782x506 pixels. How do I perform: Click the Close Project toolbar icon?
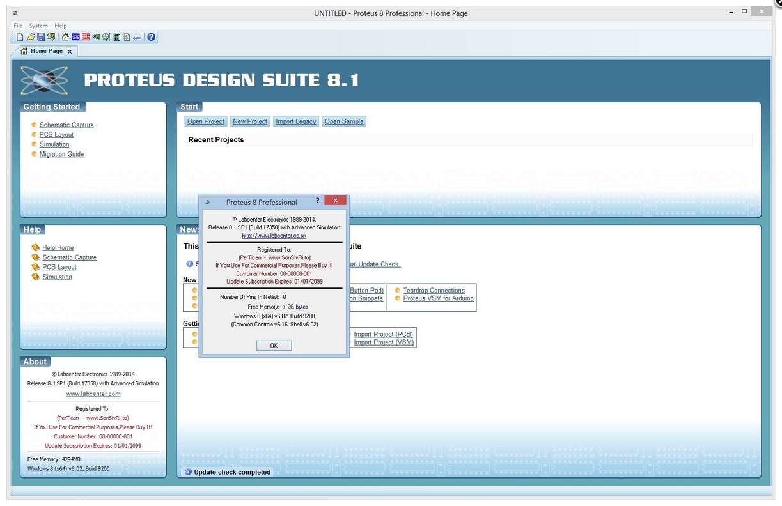coord(51,37)
